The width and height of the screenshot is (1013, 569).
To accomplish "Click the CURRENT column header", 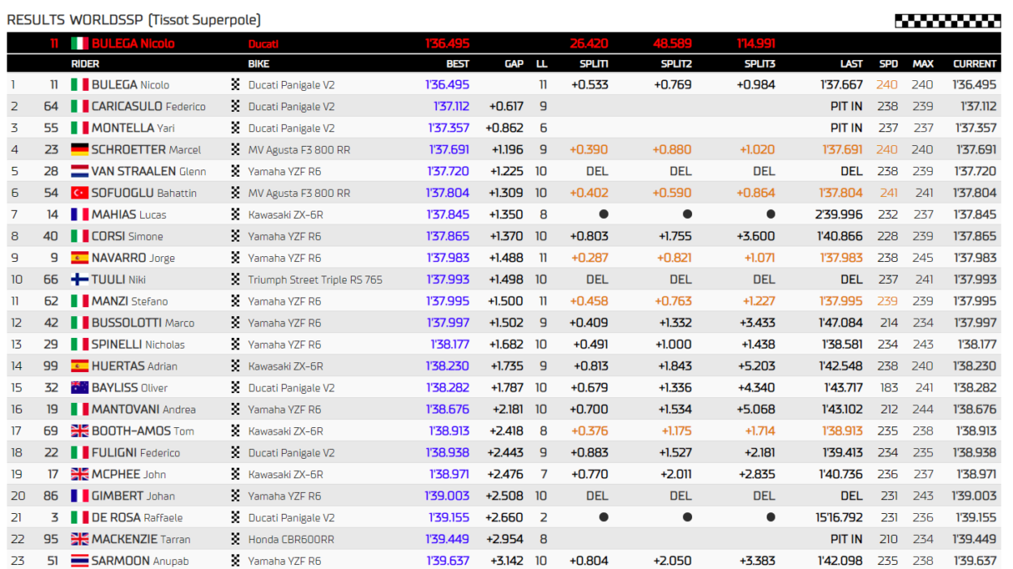I will point(974,63).
